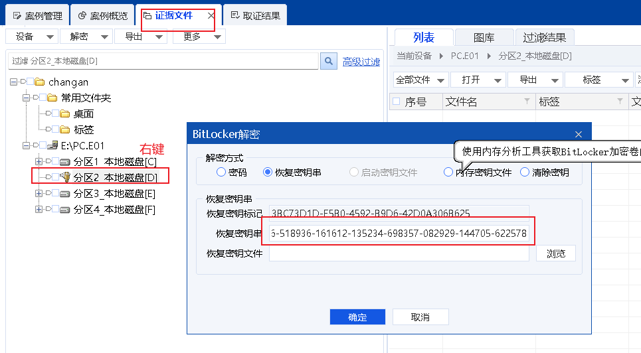Collapse the 常用文件夹 node
The height and width of the screenshot is (353, 641).
pos(26,98)
